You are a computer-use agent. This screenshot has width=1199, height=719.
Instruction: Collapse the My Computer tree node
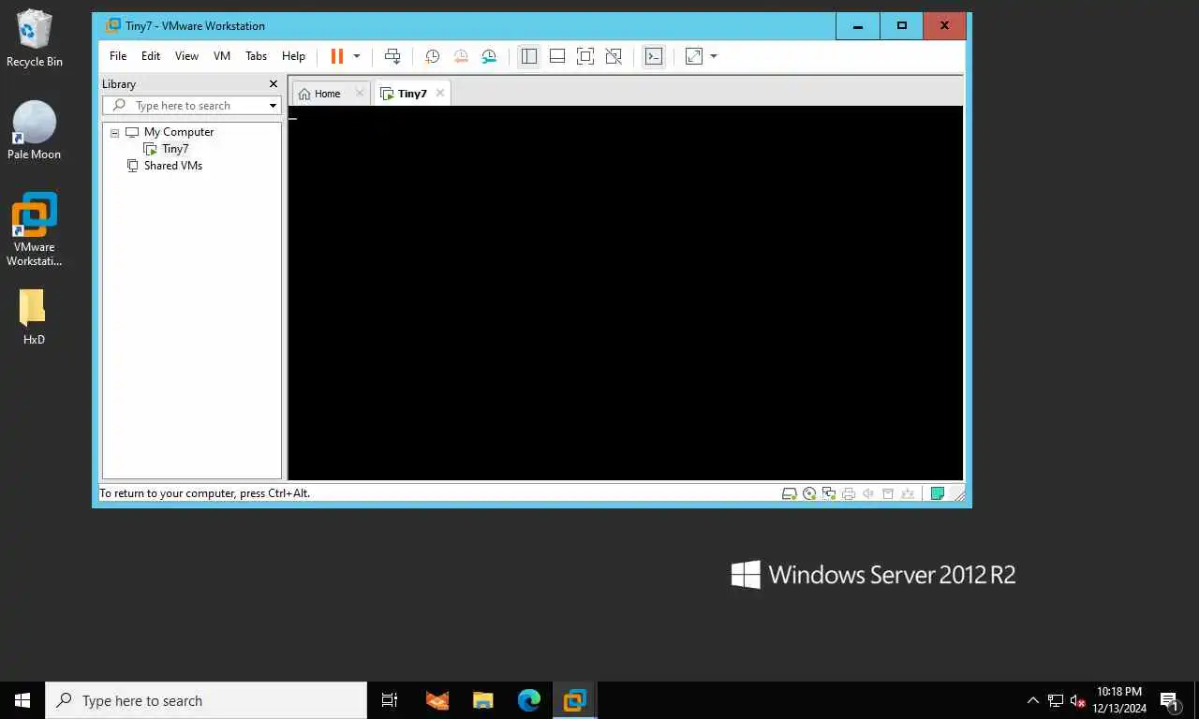115,133
